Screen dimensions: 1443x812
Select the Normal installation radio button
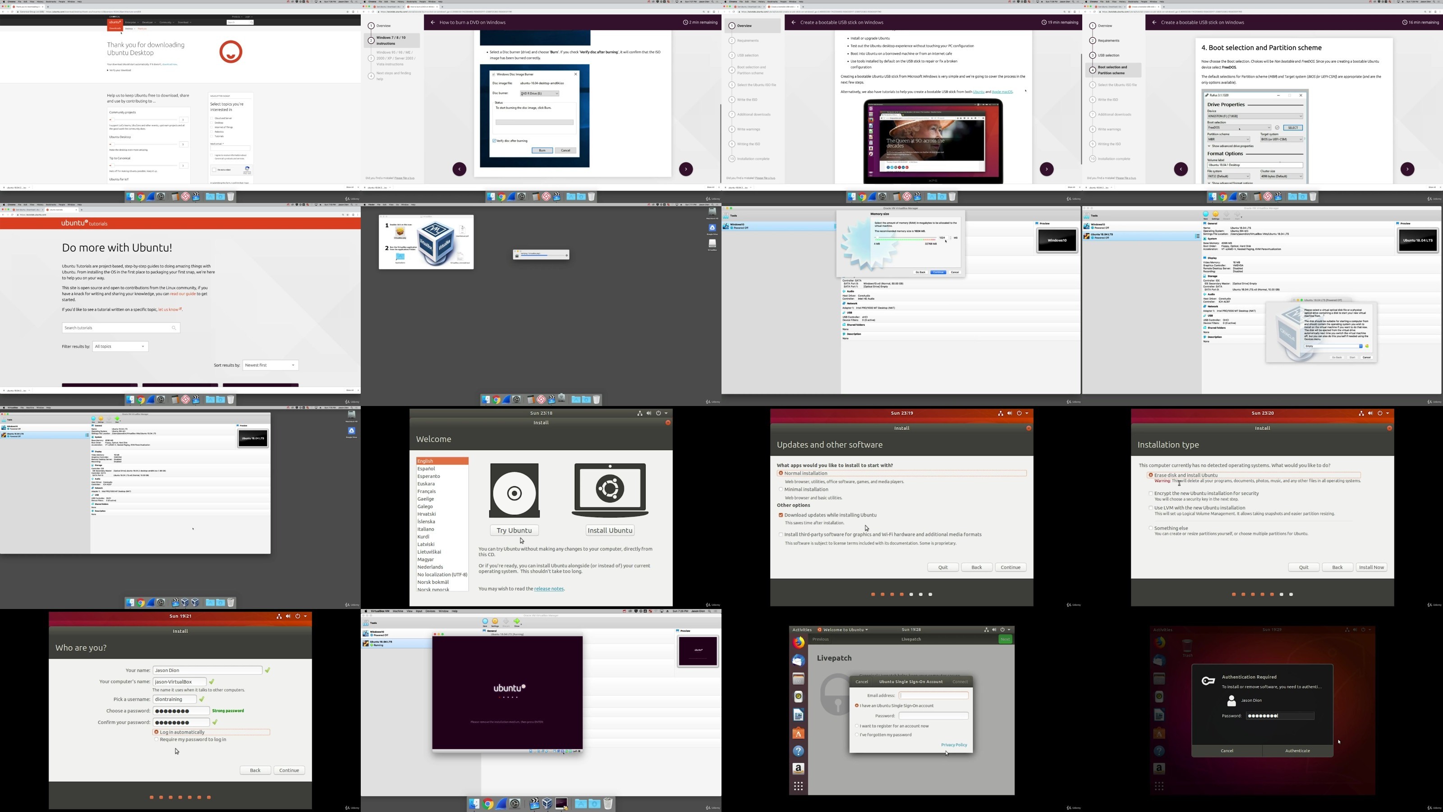tap(780, 474)
